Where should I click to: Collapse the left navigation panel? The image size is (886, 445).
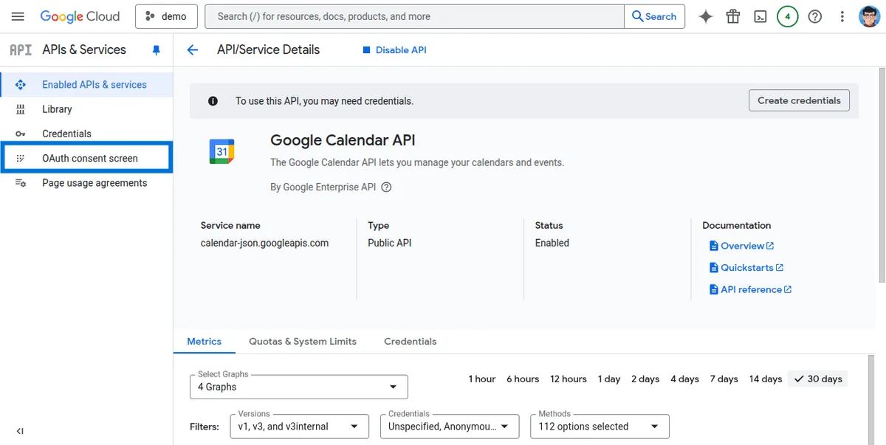[x=20, y=432]
